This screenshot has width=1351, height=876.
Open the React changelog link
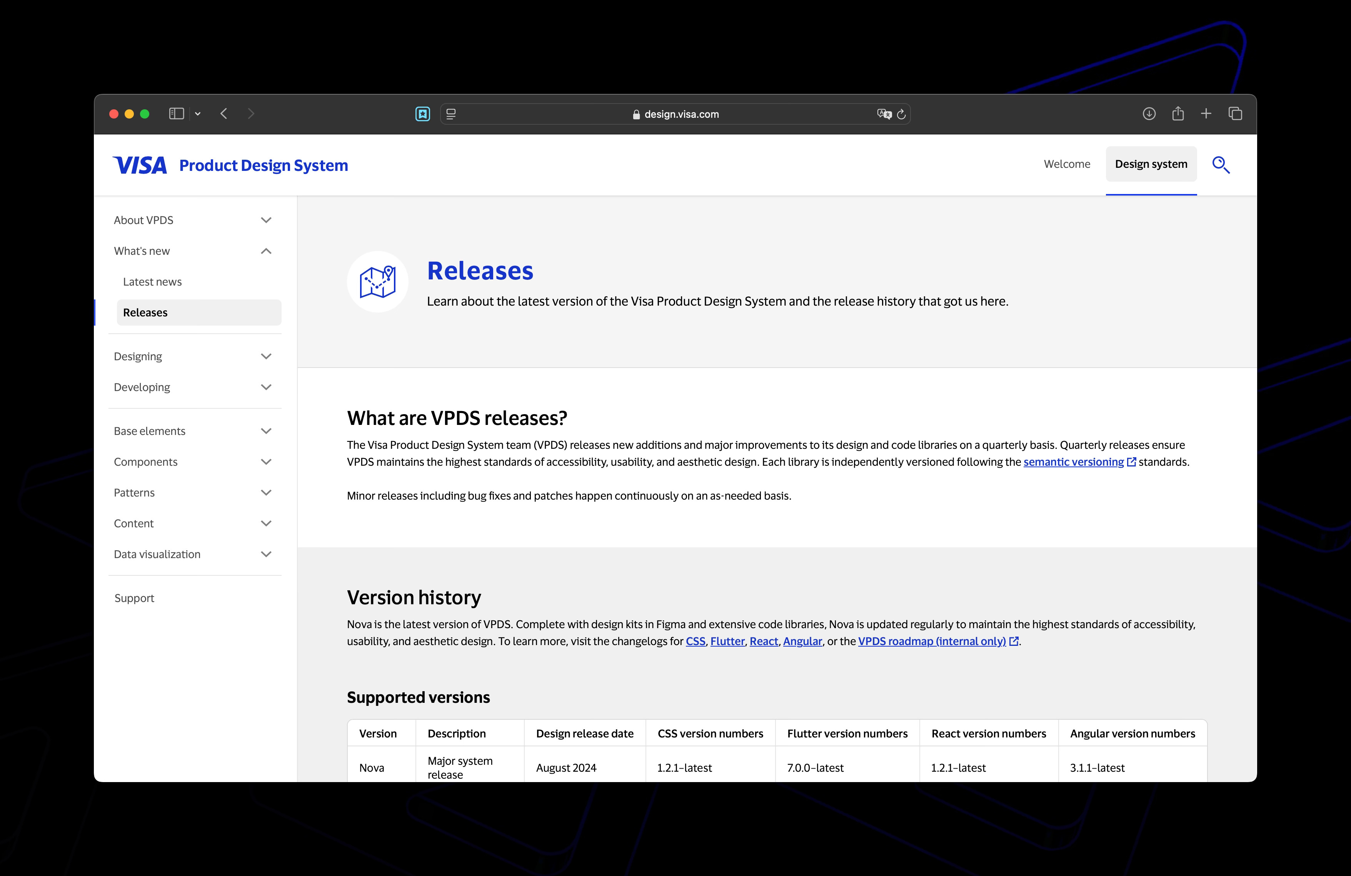point(764,641)
